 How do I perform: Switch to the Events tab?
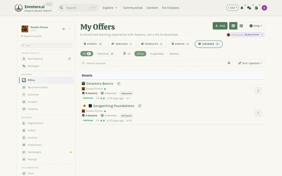tap(93, 44)
